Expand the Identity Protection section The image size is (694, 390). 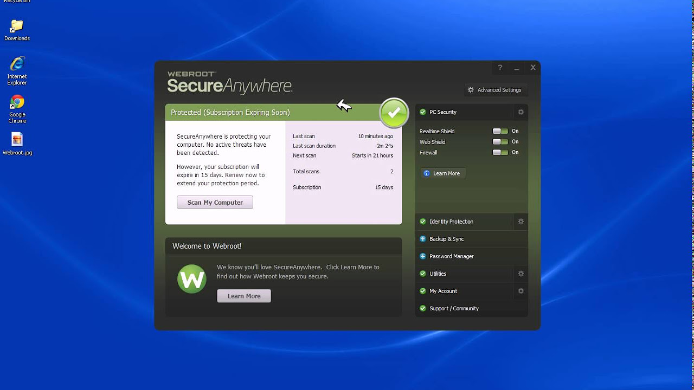pyautogui.click(x=464, y=222)
